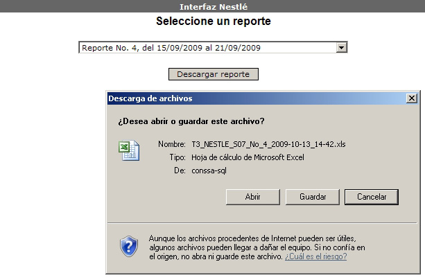Click the Descargar reporte button
Image resolution: width=425 pixels, height=280 pixels.
coord(214,74)
